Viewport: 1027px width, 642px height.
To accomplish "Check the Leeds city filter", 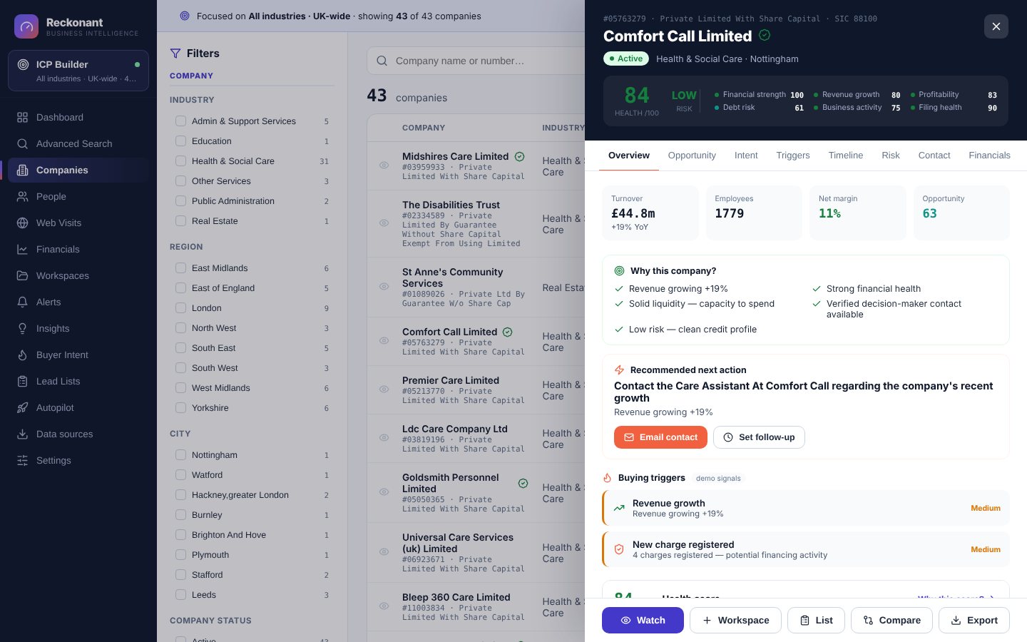I will [181, 595].
